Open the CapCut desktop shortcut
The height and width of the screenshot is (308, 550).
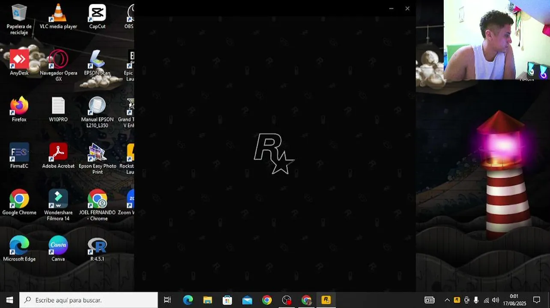tap(97, 16)
